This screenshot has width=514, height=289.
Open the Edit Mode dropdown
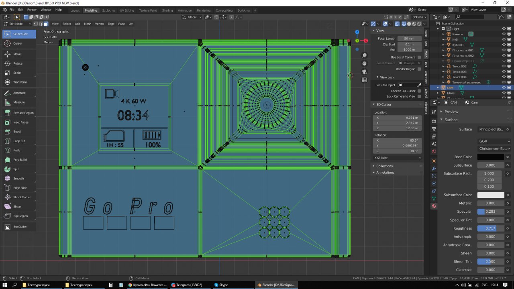tap(17, 24)
